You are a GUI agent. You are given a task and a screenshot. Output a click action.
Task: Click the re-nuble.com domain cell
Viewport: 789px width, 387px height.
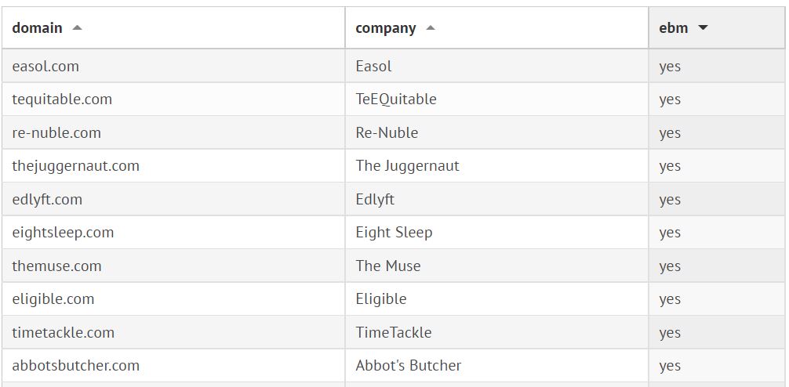tap(56, 133)
